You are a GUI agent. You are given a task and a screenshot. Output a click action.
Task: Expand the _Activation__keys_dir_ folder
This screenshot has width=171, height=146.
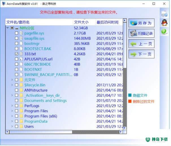point(12,95)
